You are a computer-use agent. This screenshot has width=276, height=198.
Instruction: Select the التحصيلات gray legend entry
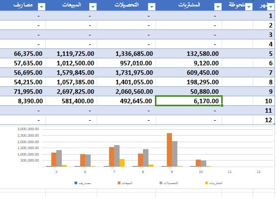point(169,183)
